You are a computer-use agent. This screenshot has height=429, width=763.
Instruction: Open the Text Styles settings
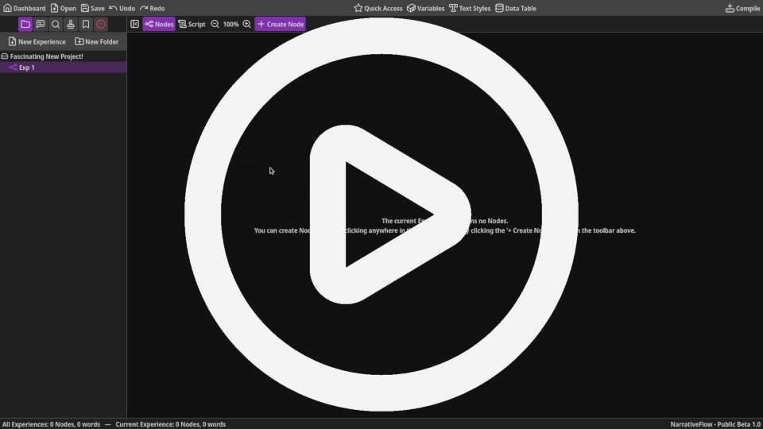470,8
